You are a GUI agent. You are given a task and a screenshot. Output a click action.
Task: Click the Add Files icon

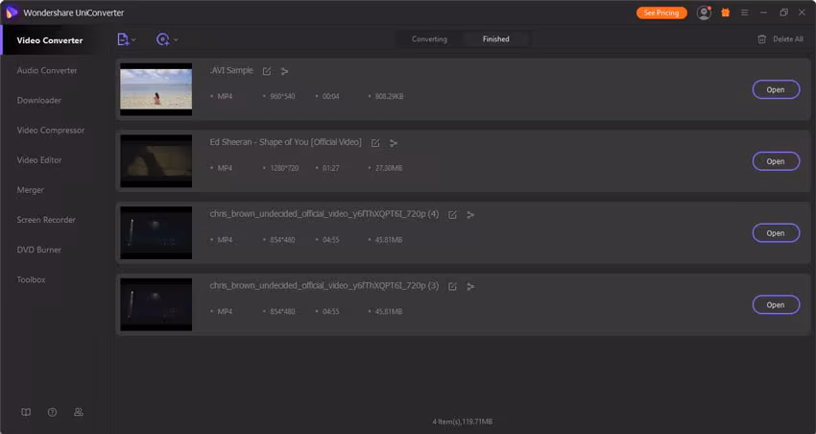click(122, 39)
